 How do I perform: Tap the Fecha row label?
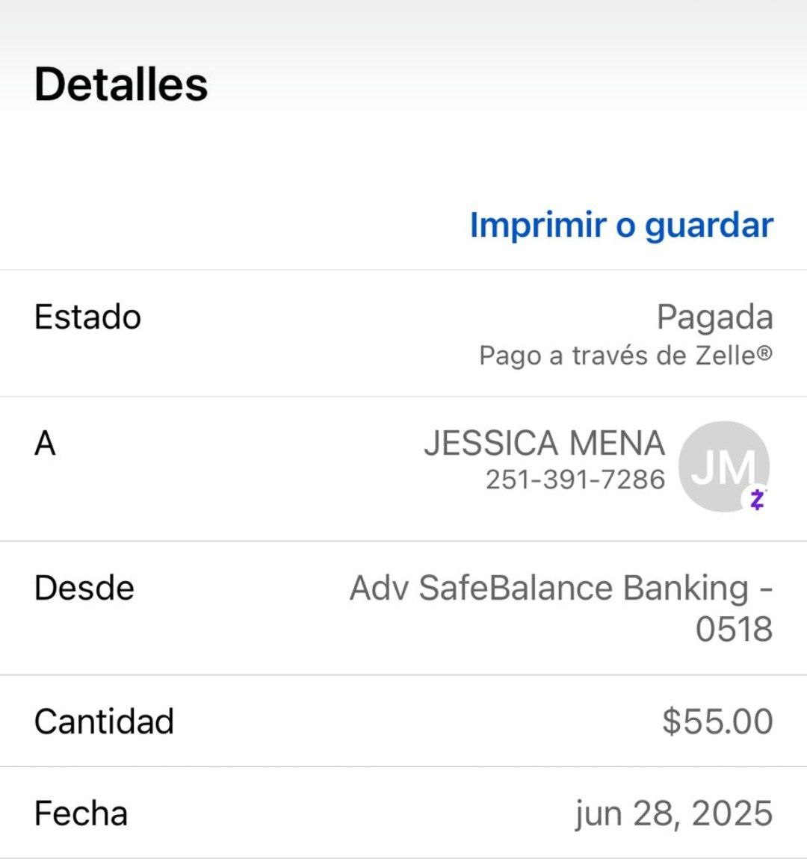click(x=81, y=813)
